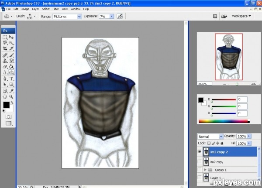Click the Exposure value field
The height and width of the screenshot is (188, 262).
pos(104,17)
